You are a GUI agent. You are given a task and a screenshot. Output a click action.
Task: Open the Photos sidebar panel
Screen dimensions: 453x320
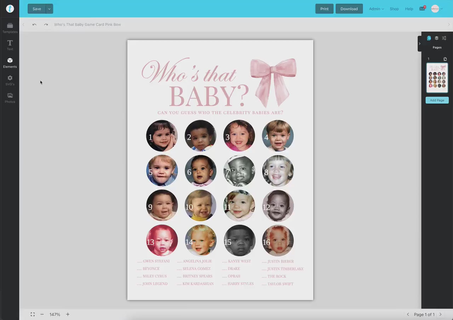(10, 98)
